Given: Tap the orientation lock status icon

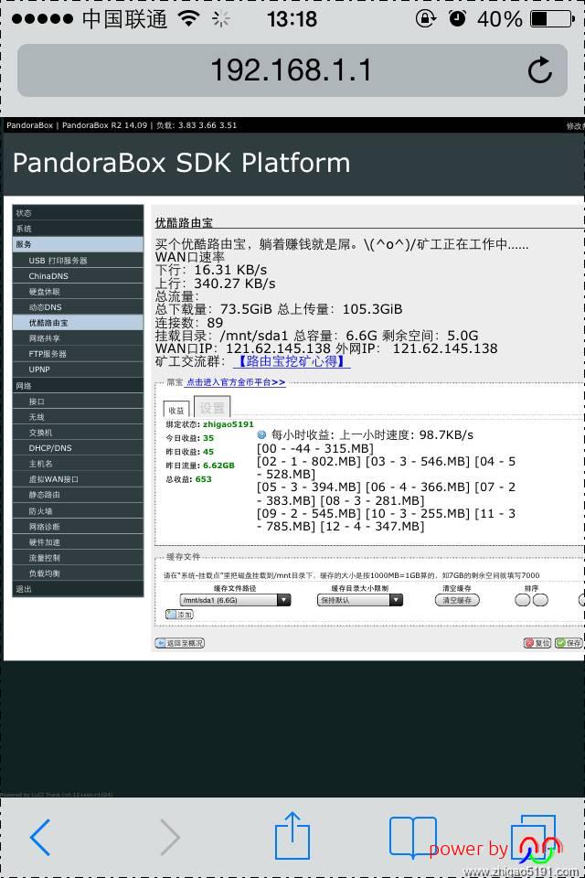Looking at the screenshot, I should [425, 19].
